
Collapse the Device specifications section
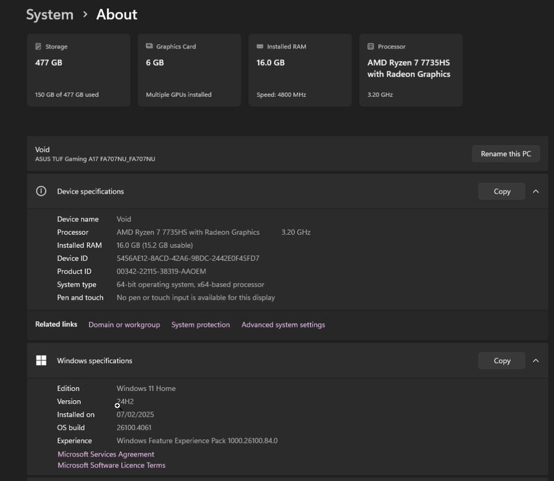click(x=536, y=191)
